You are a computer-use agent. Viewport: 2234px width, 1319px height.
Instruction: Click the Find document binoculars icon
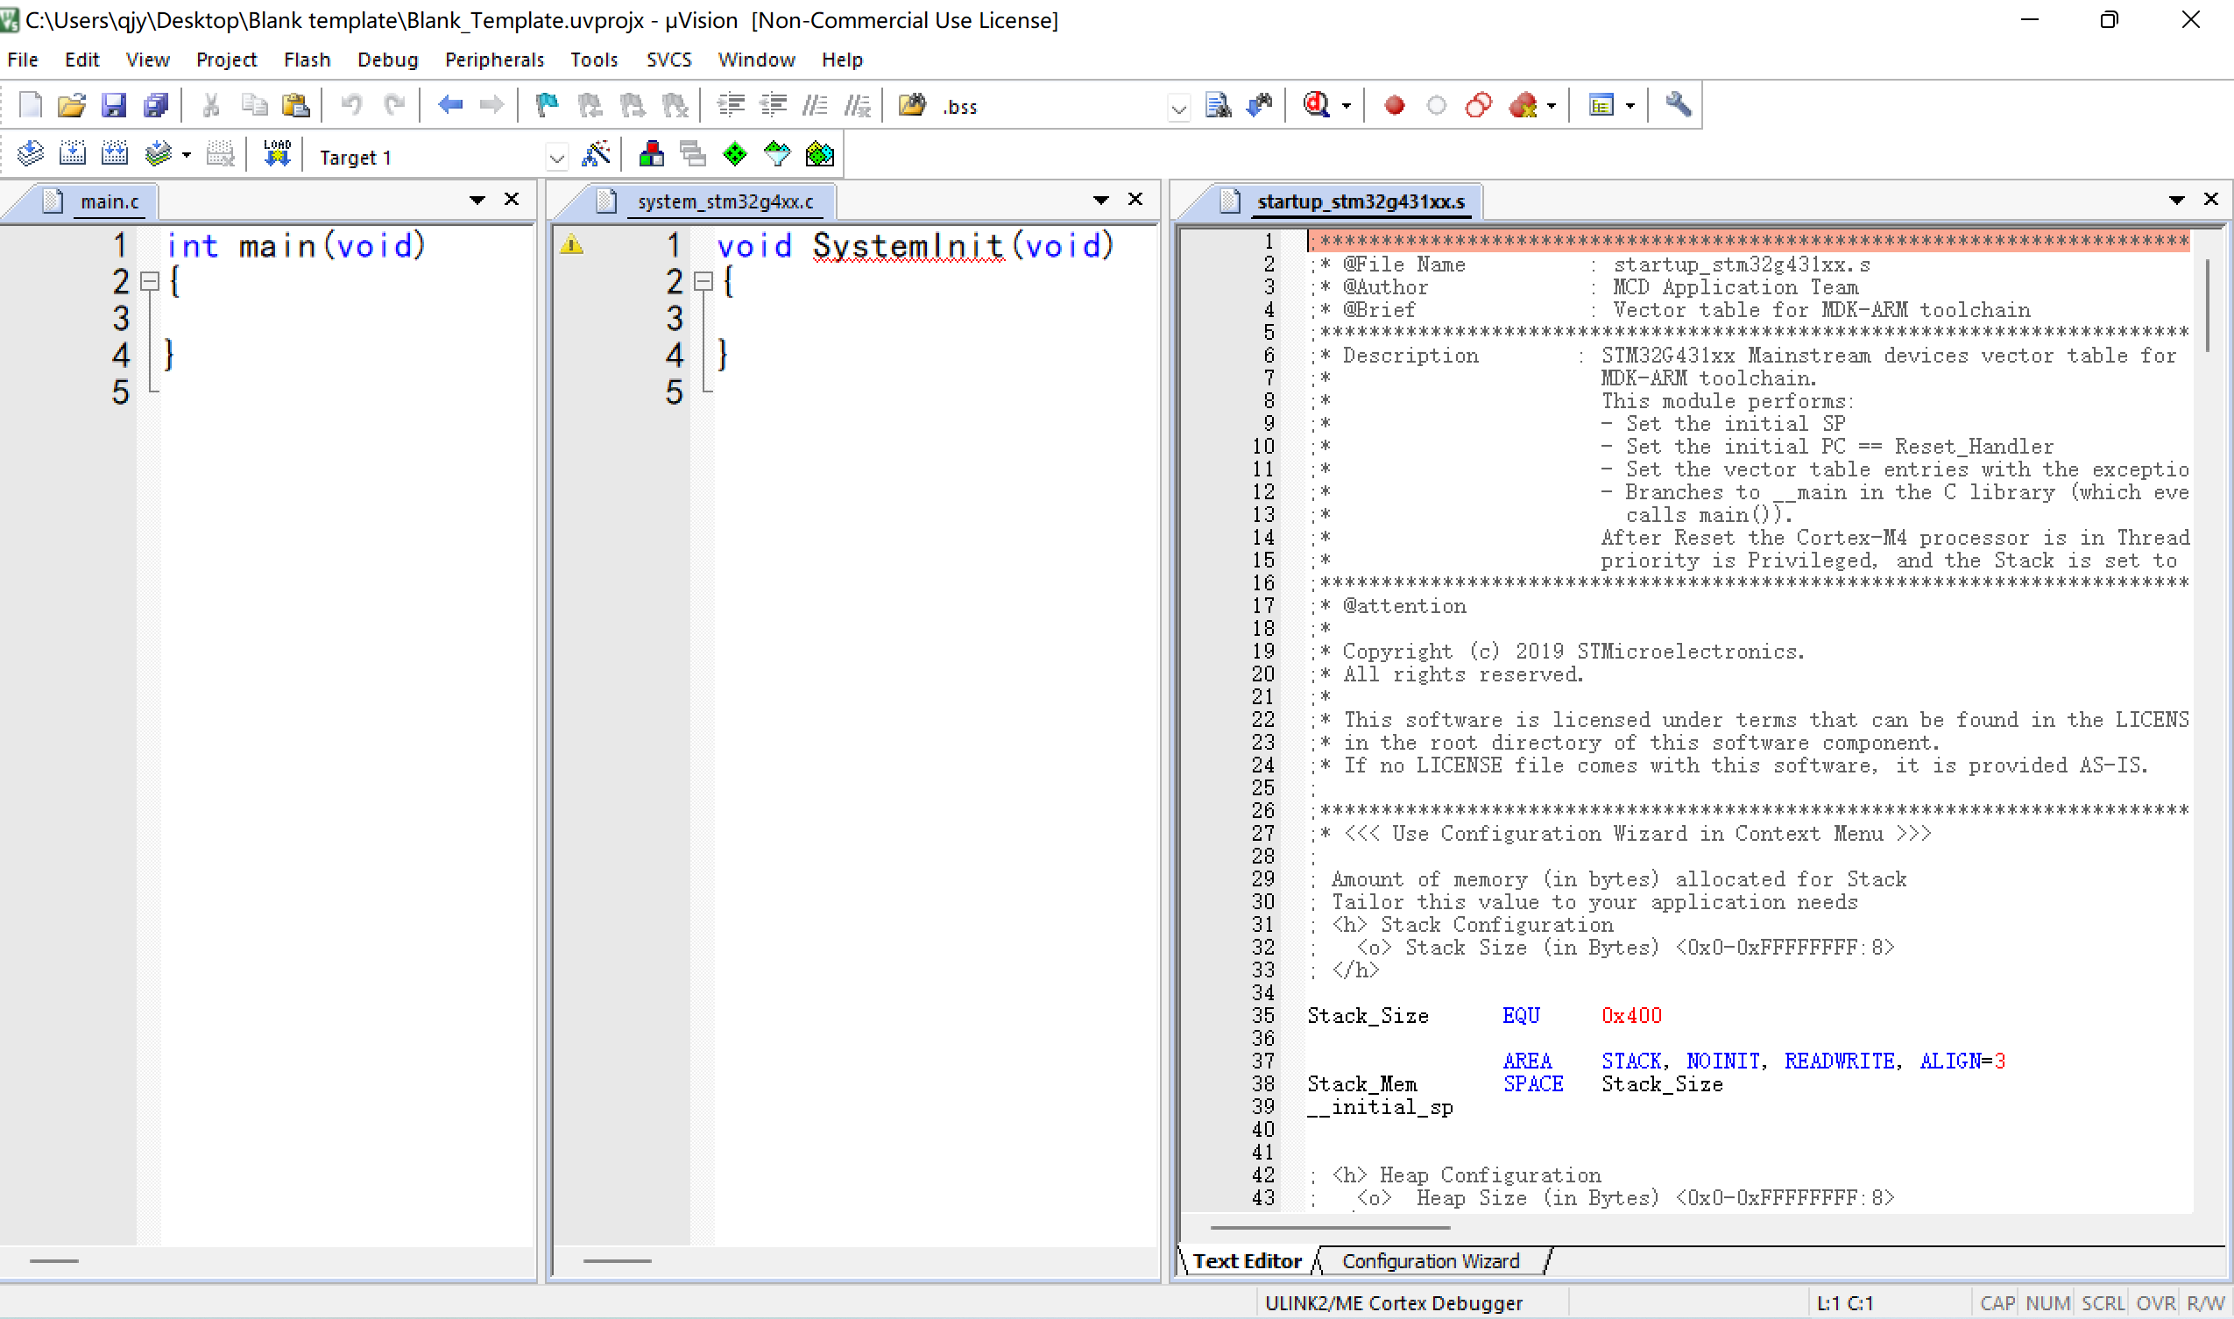[x=1218, y=106]
